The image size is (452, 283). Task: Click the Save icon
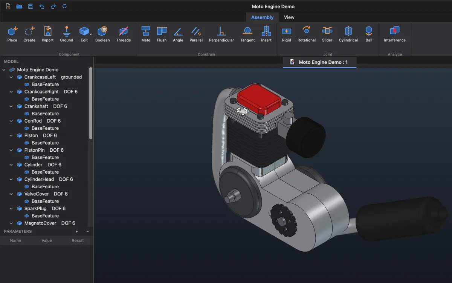click(31, 6)
